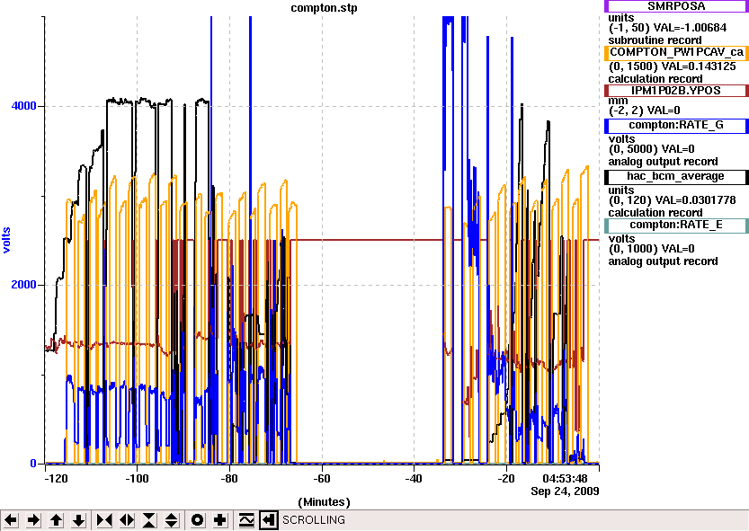Zoom in on the time axis (inward triangles)
This screenshot has width=749, height=531.
pos(104,520)
